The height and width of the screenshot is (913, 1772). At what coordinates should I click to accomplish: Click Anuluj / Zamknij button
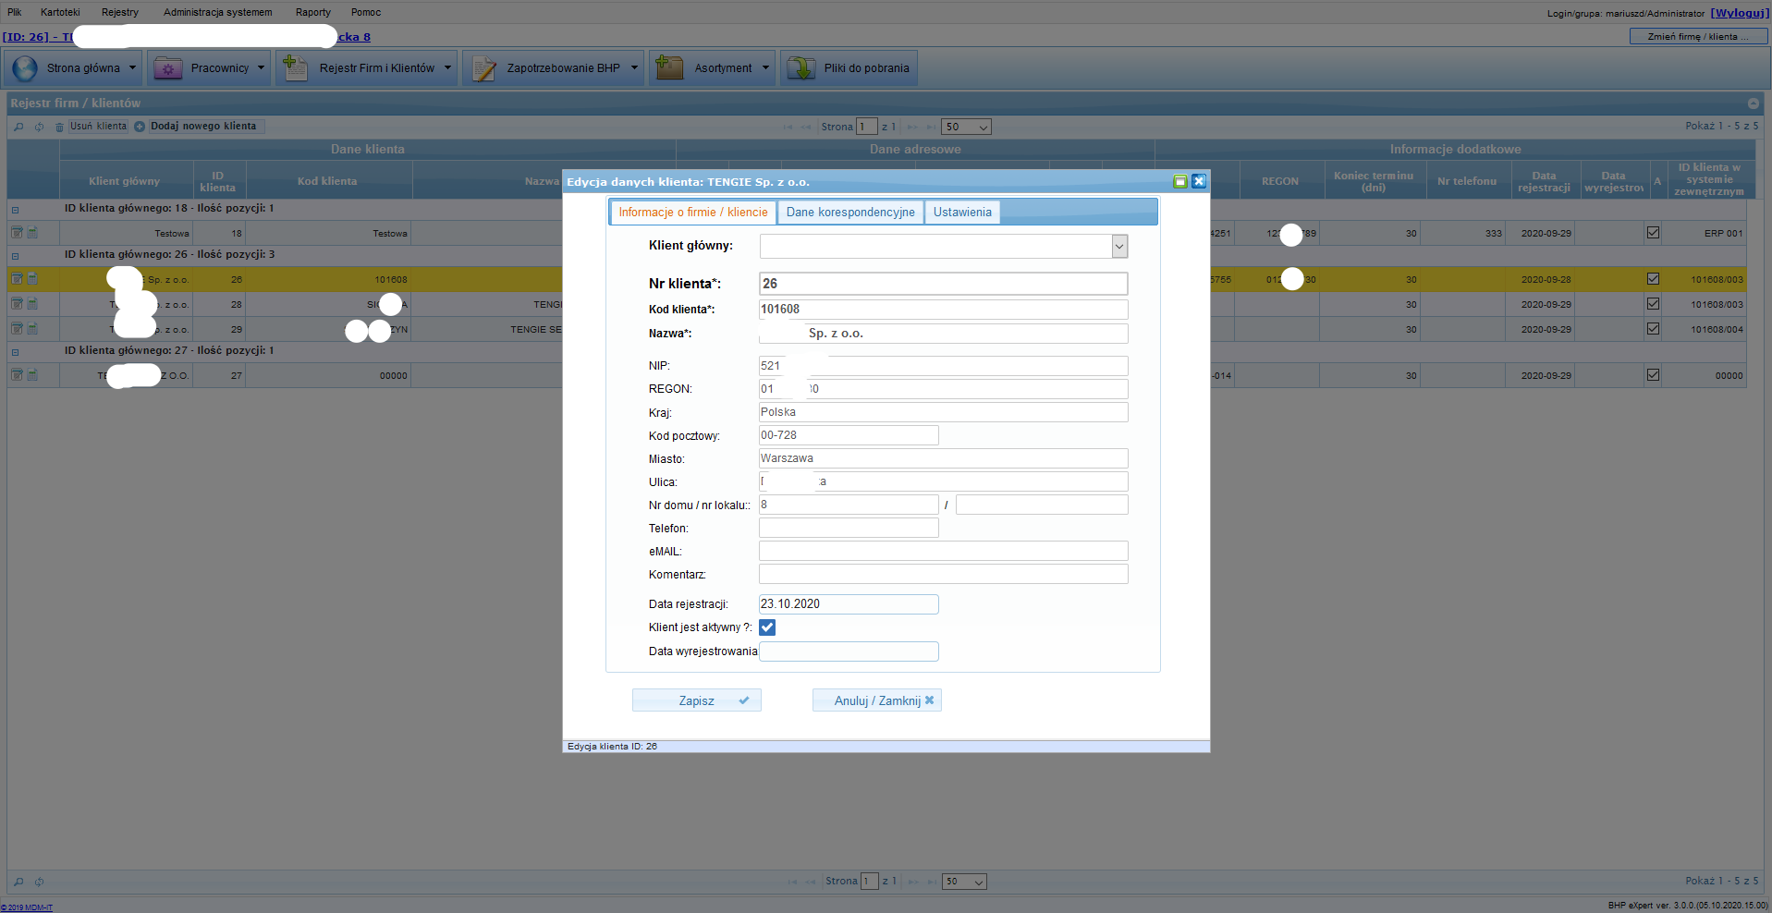[877, 700]
